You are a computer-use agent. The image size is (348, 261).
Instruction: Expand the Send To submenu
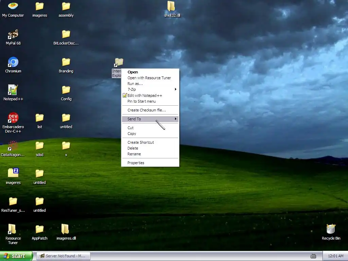pyautogui.click(x=150, y=119)
